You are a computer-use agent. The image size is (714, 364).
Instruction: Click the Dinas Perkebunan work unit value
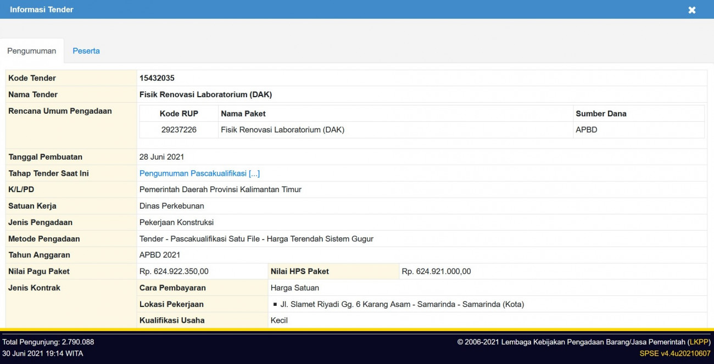tap(171, 206)
